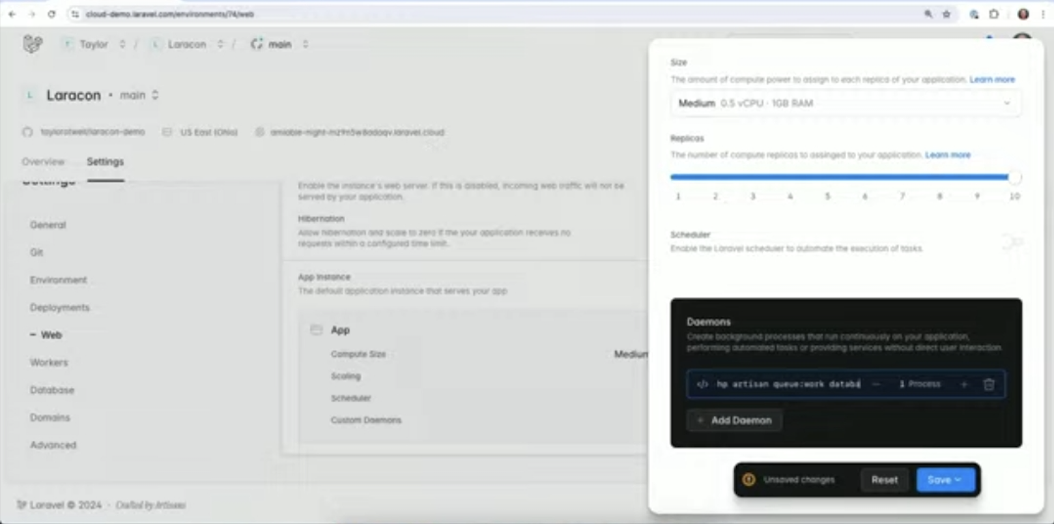
Task: Click the daemon command input field
Action: 788,385
